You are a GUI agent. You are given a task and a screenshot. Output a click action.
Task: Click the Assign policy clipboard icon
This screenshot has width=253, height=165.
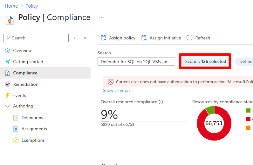(x=103, y=38)
